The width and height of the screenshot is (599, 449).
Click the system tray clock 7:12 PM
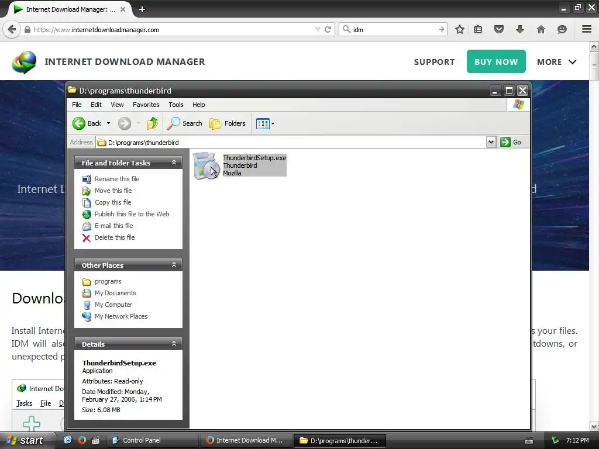pyautogui.click(x=577, y=440)
